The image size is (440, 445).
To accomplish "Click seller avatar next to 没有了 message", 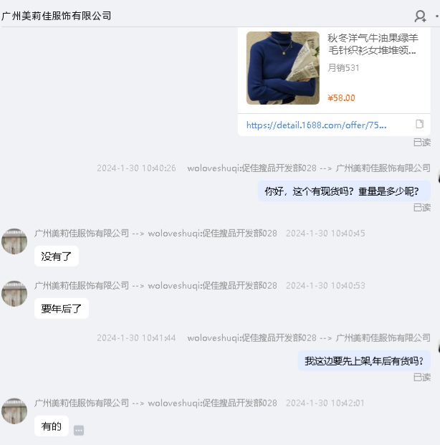I will pos(14,241).
